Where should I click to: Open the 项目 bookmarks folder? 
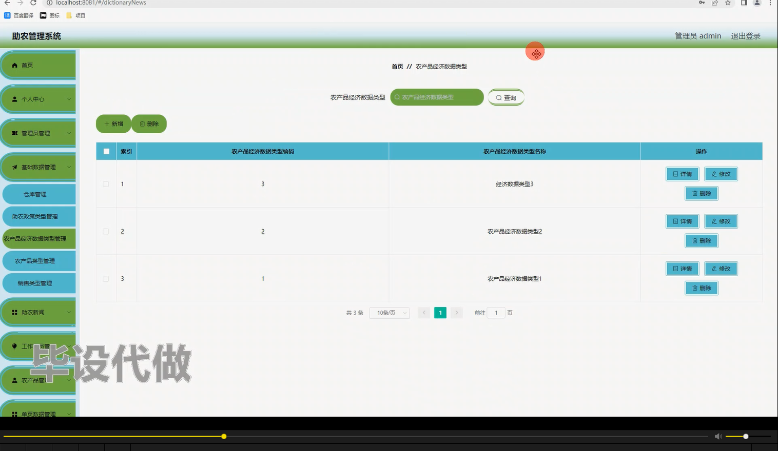76,15
